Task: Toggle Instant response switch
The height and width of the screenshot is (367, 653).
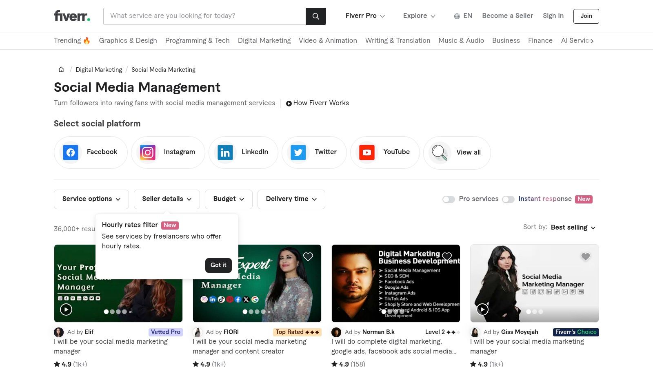Action: tap(508, 199)
